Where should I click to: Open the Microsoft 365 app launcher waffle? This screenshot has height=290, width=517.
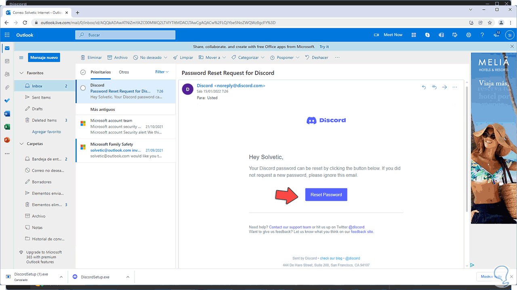click(7, 35)
